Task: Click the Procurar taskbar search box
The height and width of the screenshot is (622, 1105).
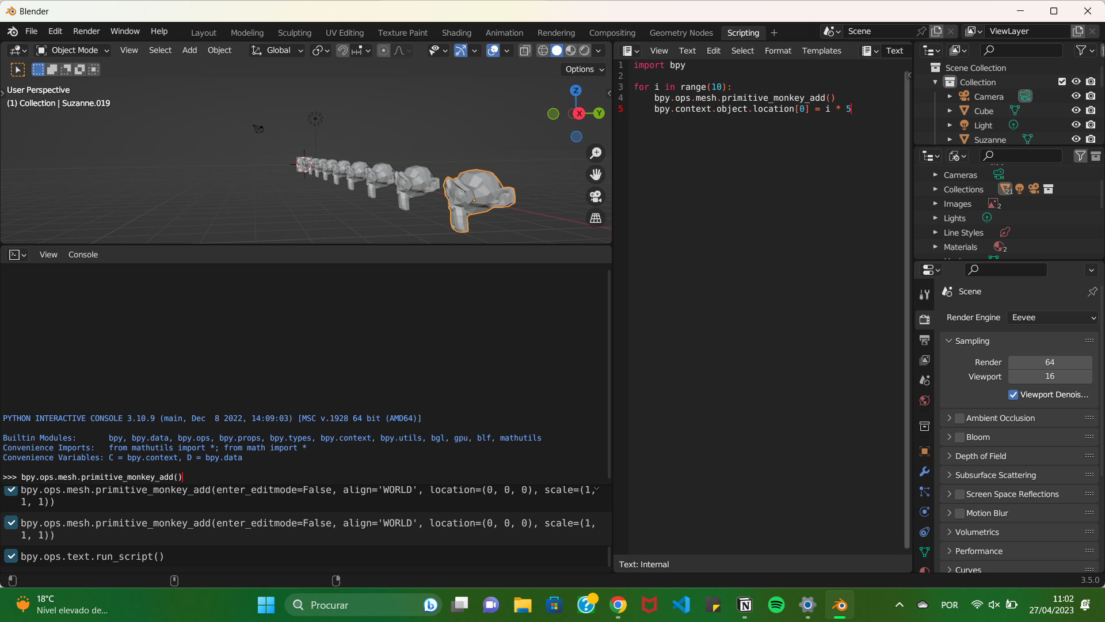Action: (364, 605)
